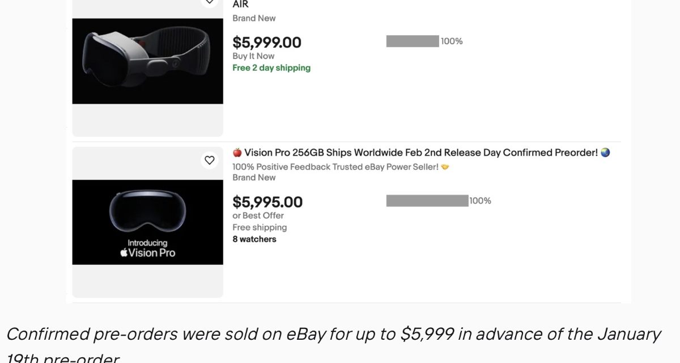Screen dimensions: 680x363
Task: Click the globe emoji after Confirmed Preorder
Action: tap(605, 153)
